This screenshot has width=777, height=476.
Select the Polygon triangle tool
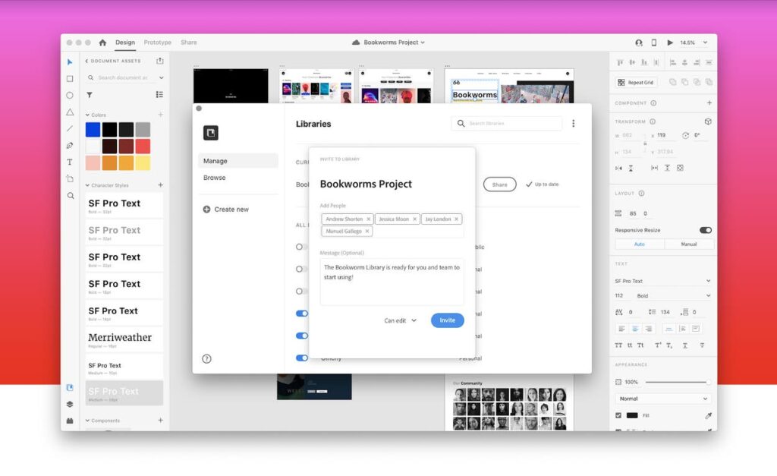pos(70,112)
